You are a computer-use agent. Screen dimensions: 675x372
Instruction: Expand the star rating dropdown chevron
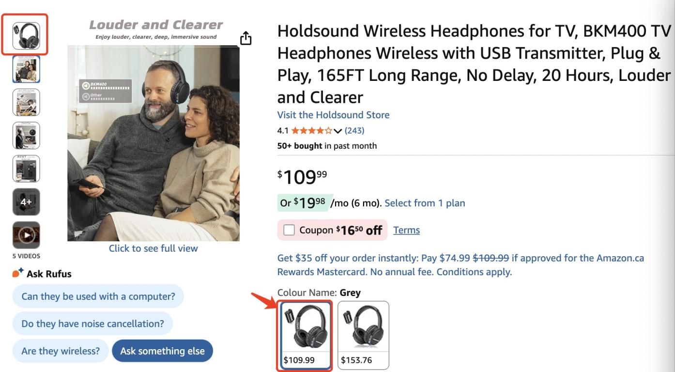tap(338, 131)
